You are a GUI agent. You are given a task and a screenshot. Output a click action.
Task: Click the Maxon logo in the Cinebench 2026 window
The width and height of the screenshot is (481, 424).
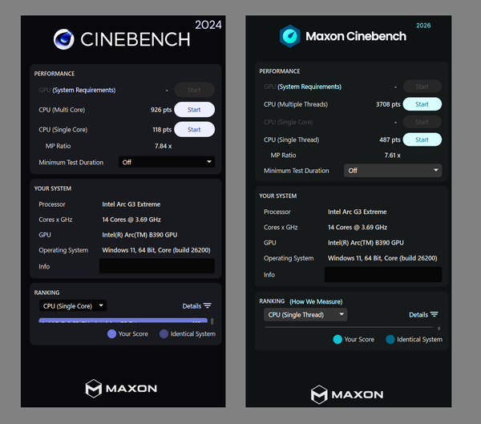(x=347, y=394)
